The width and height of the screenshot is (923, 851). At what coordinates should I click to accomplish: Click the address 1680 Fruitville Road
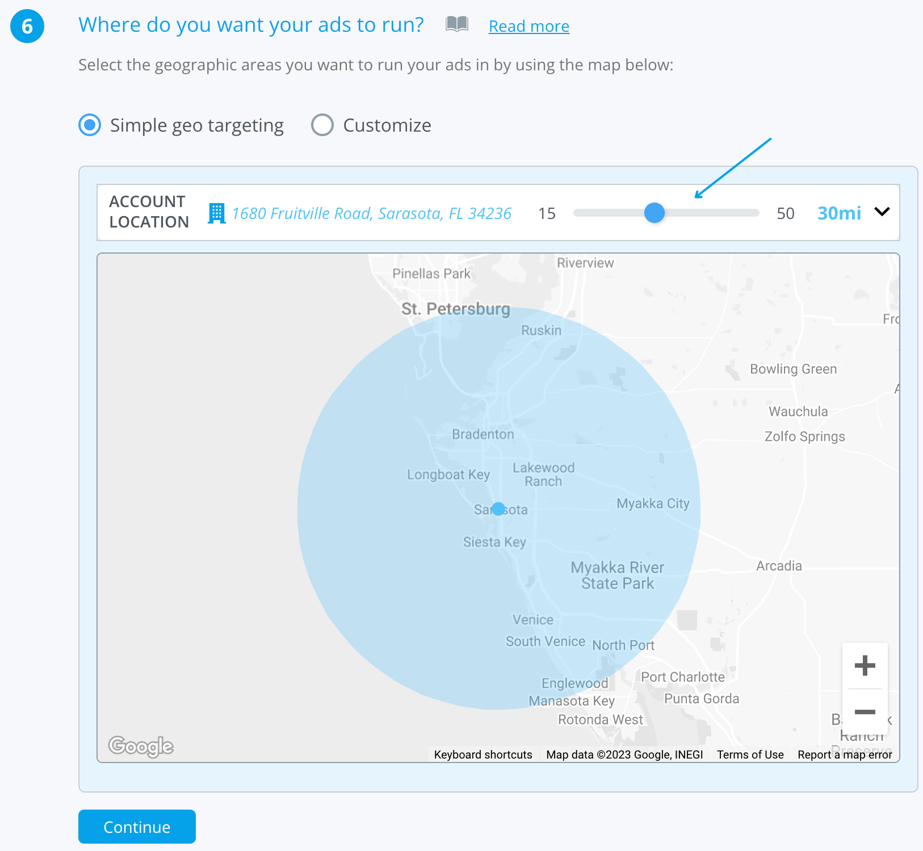click(x=371, y=213)
